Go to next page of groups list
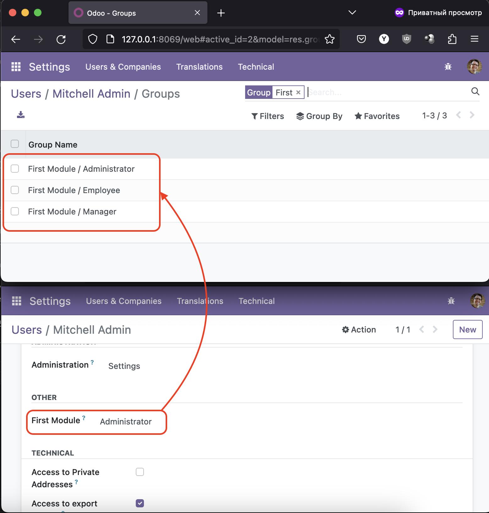The image size is (489, 513). pyautogui.click(x=472, y=115)
